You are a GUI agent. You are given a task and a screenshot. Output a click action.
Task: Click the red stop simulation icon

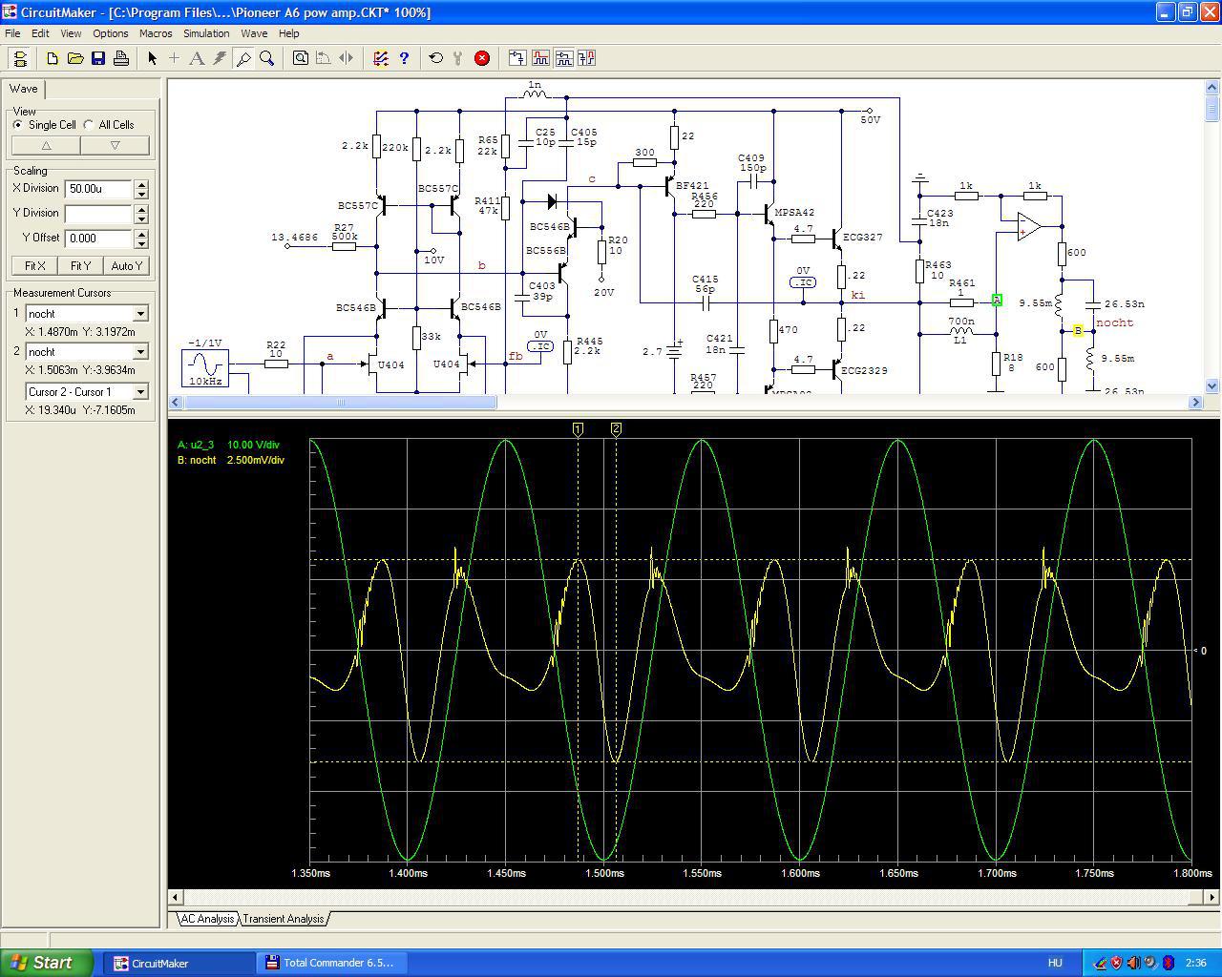coord(482,58)
